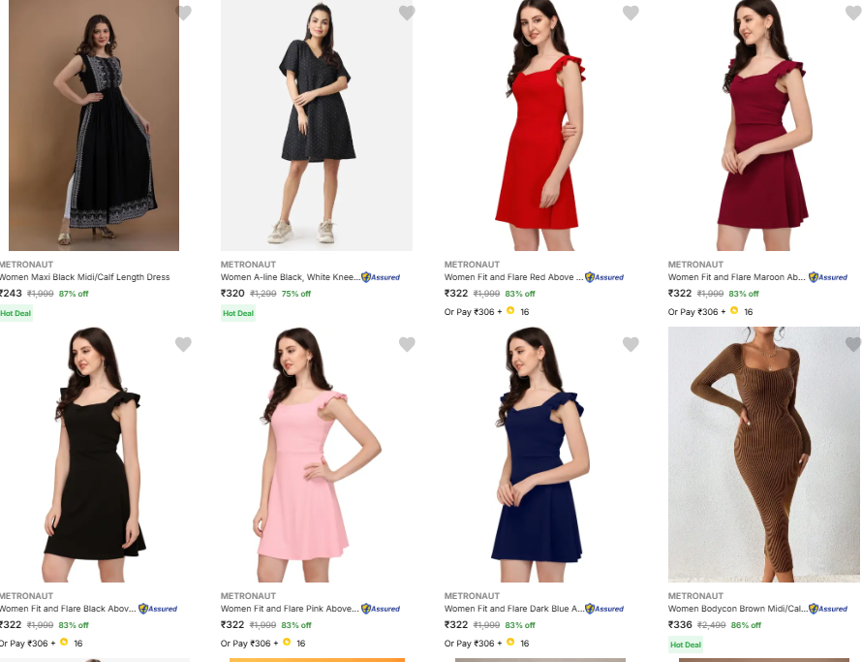Open the Women Maxi Black Midi/Calf Length Dress title
The height and width of the screenshot is (662, 862).
click(85, 277)
